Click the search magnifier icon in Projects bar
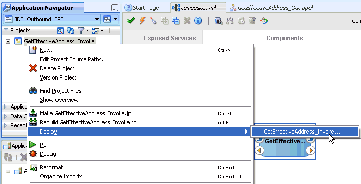The height and width of the screenshot is (184, 361). coord(60,31)
